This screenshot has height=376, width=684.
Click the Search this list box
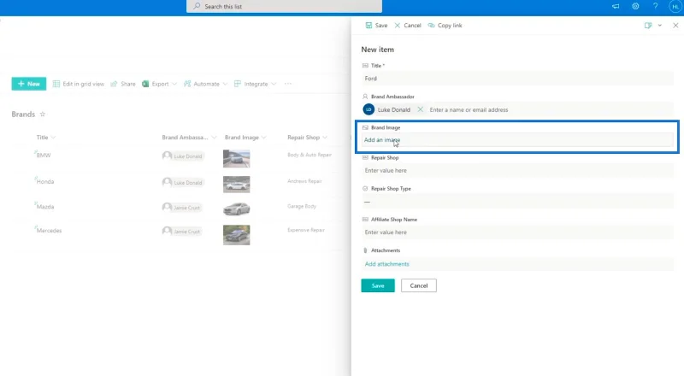(x=284, y=6)
